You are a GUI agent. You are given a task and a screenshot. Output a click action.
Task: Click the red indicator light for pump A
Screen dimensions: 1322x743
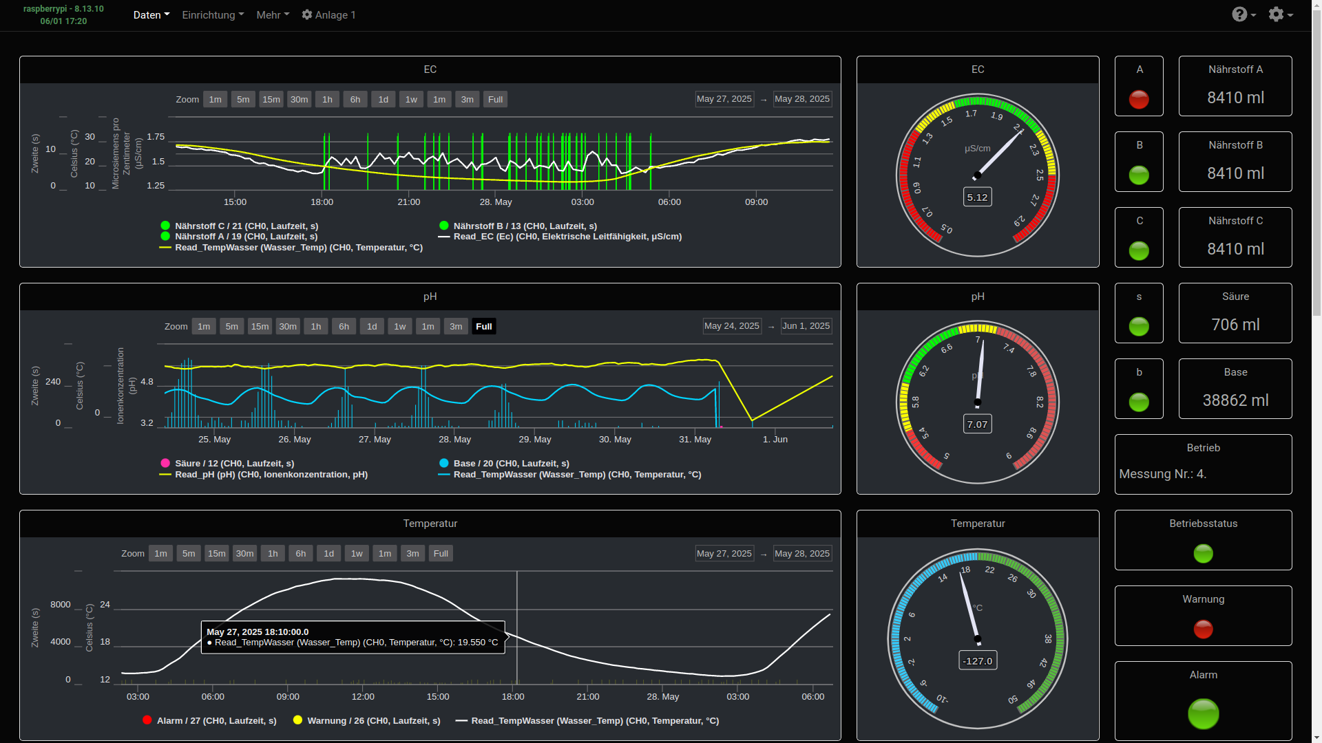click(x=1139, y=100)
